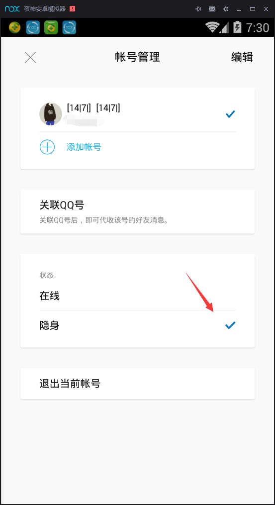Tap the WiFi signal status icon
This screenshot has height=505, width=275.
(x=212, y=28)
